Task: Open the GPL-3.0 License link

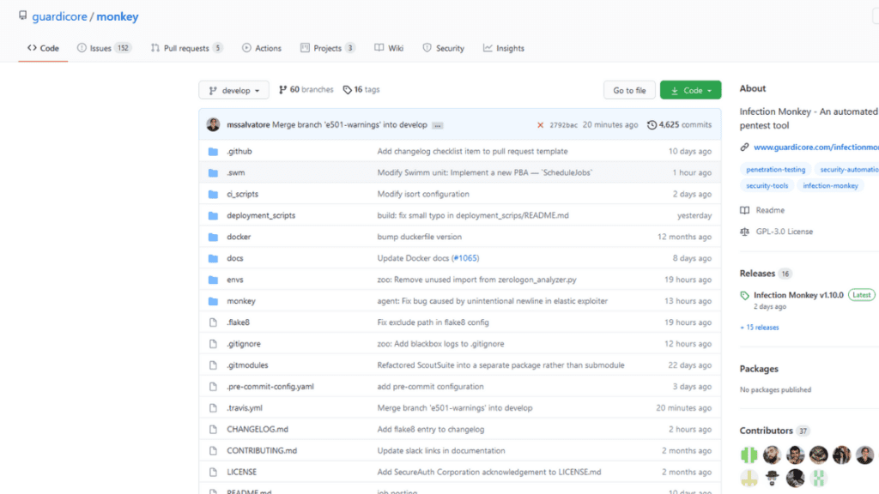Action: 785,232
